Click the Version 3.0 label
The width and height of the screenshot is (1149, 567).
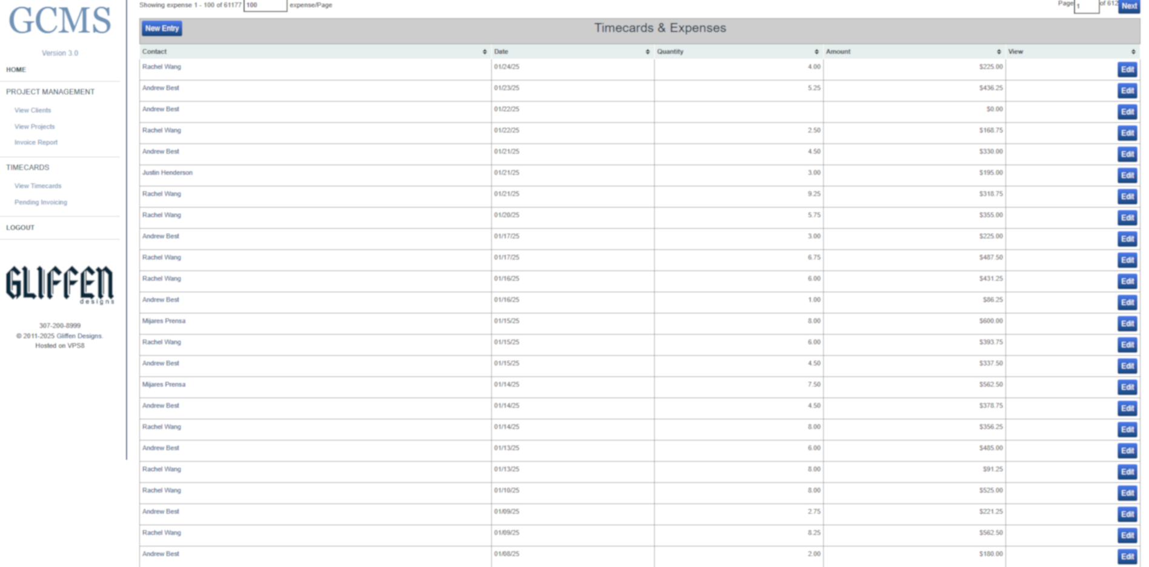click(60, 53)
